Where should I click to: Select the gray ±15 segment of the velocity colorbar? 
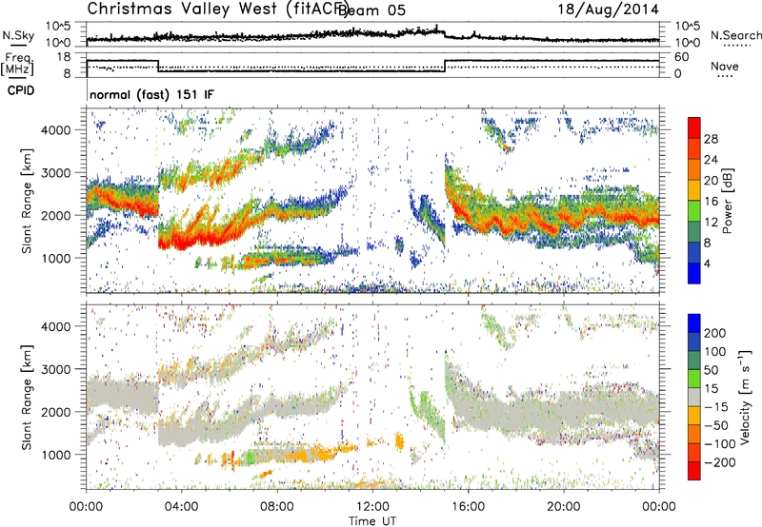(694, 397)
